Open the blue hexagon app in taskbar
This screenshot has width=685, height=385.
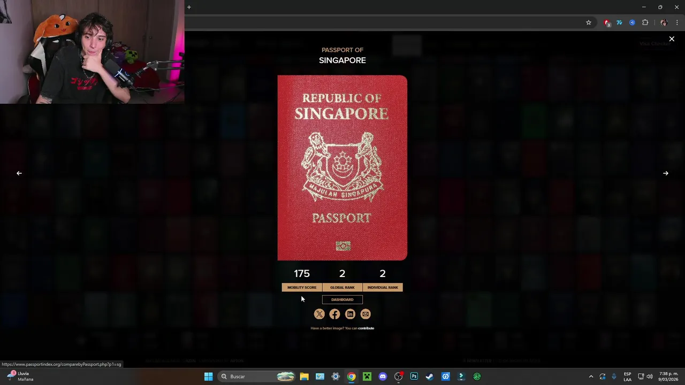[x=445, y=376]
